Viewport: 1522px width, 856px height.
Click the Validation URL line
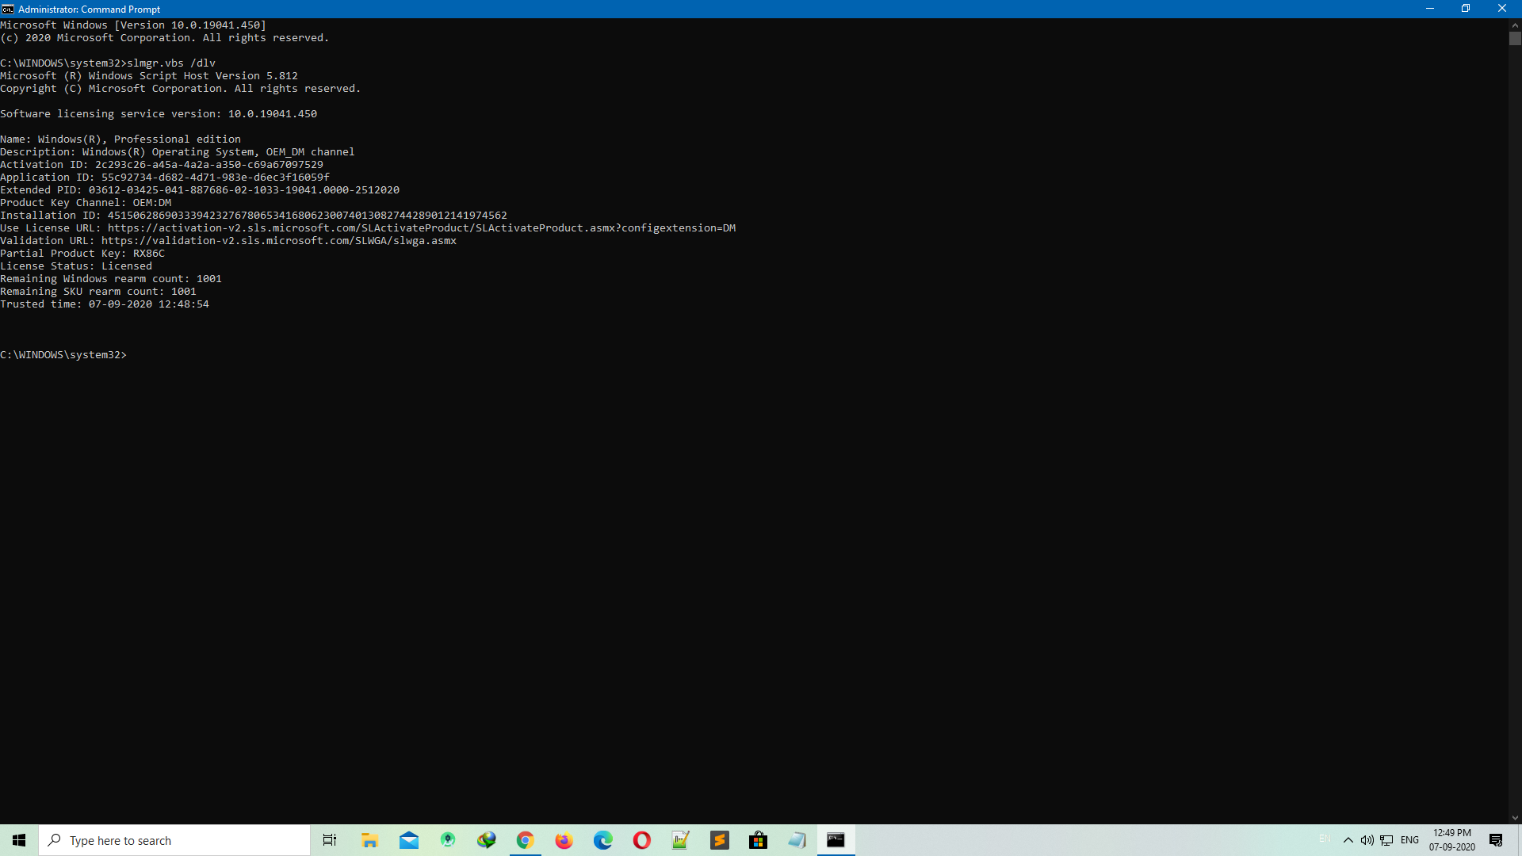pyautogui.click(x=228, y=241)
